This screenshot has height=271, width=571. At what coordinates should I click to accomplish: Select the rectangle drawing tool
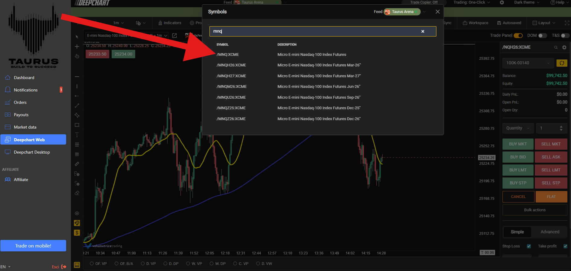coord(77,125)
